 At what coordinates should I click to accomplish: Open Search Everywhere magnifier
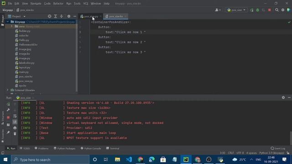pyautogui.click(x=277, y=10)
